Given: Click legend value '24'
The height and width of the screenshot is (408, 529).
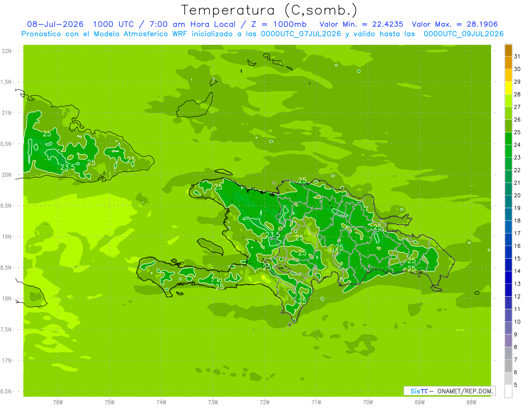Looking at the screenshot, I should tap(517, 145).
